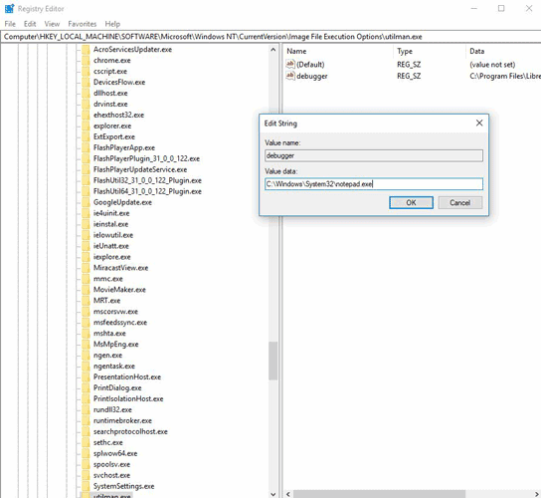Select the debugger string value icon

(290, 76)
